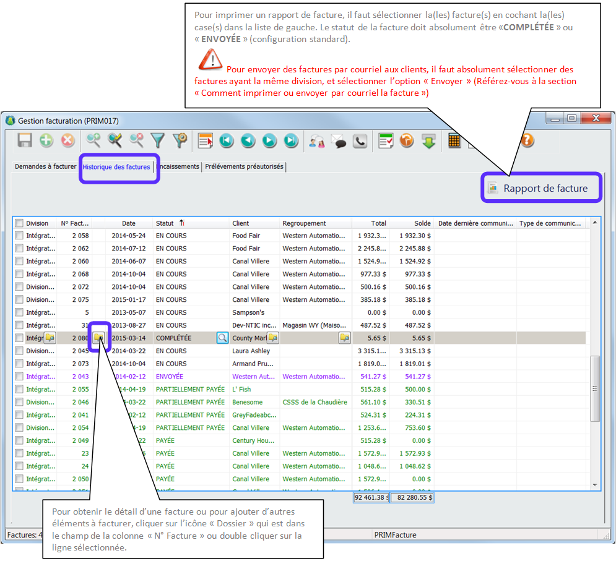Viewport: 616px width, 561px height.
Task: Open the Prélèvements préautorisés tab
Action: point(245,167)
